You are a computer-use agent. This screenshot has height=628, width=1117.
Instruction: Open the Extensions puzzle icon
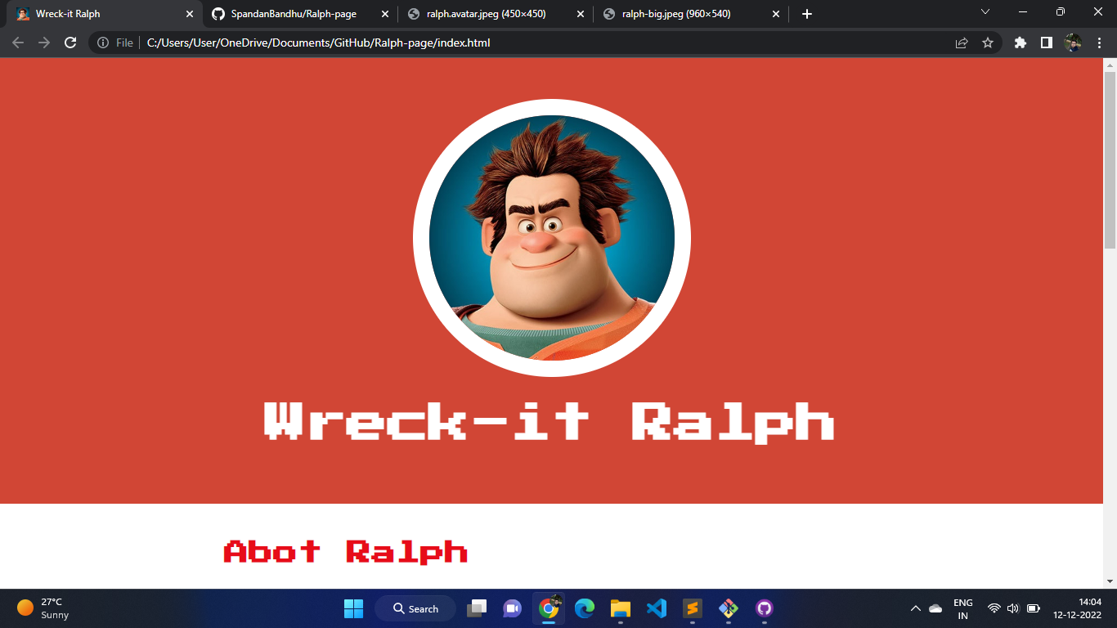1020,43
